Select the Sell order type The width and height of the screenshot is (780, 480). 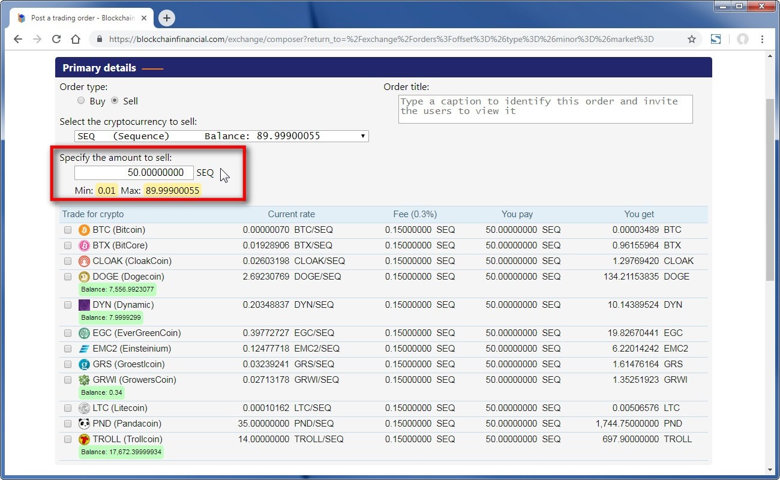(115, 101)
